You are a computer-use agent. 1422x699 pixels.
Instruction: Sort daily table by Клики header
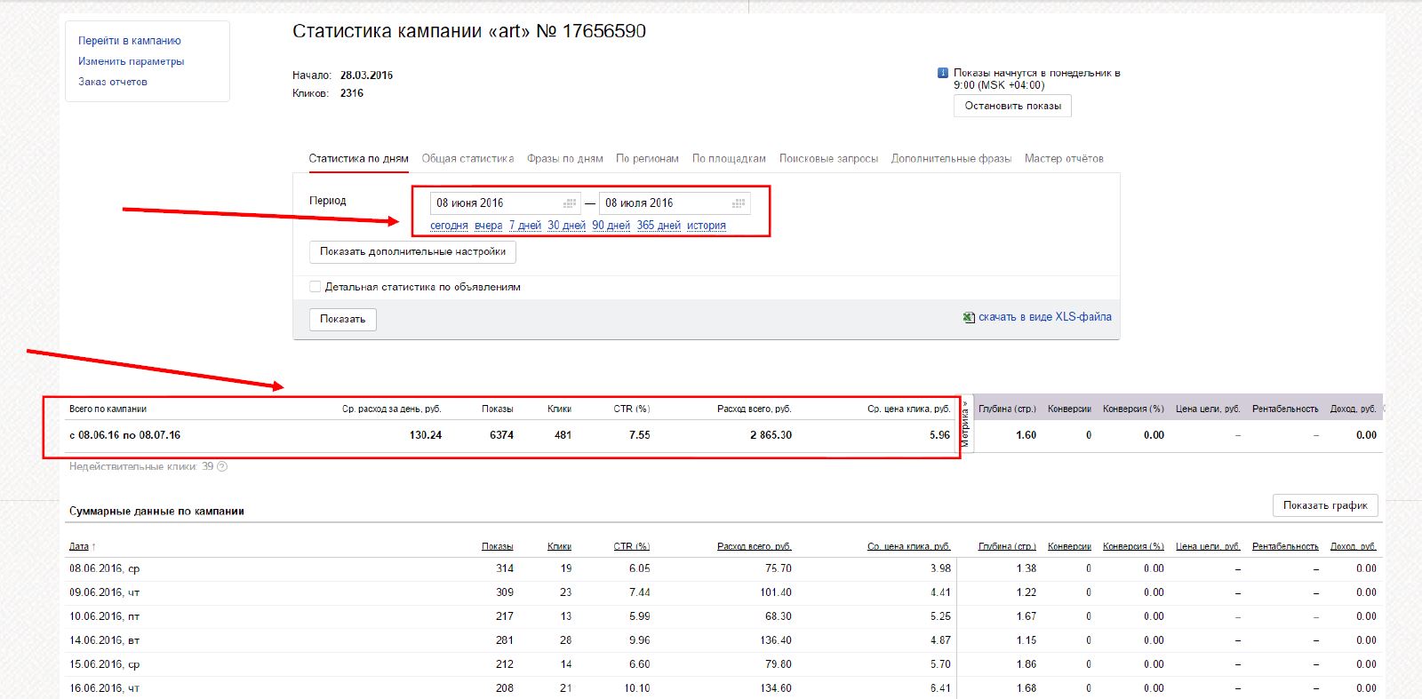point(559,547)
